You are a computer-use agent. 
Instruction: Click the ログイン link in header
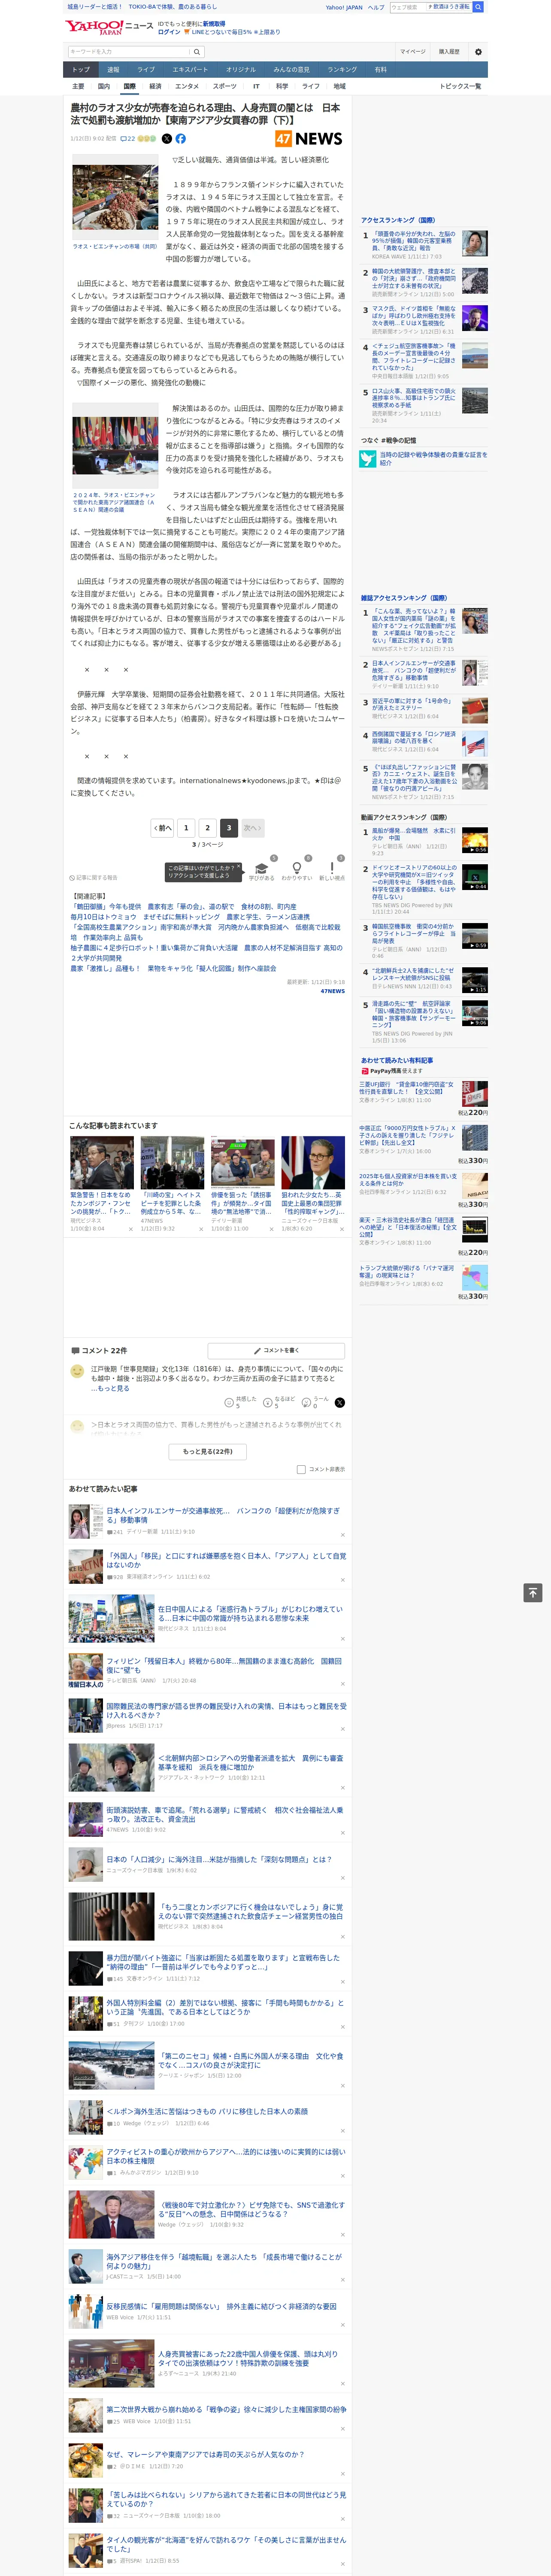170,32
